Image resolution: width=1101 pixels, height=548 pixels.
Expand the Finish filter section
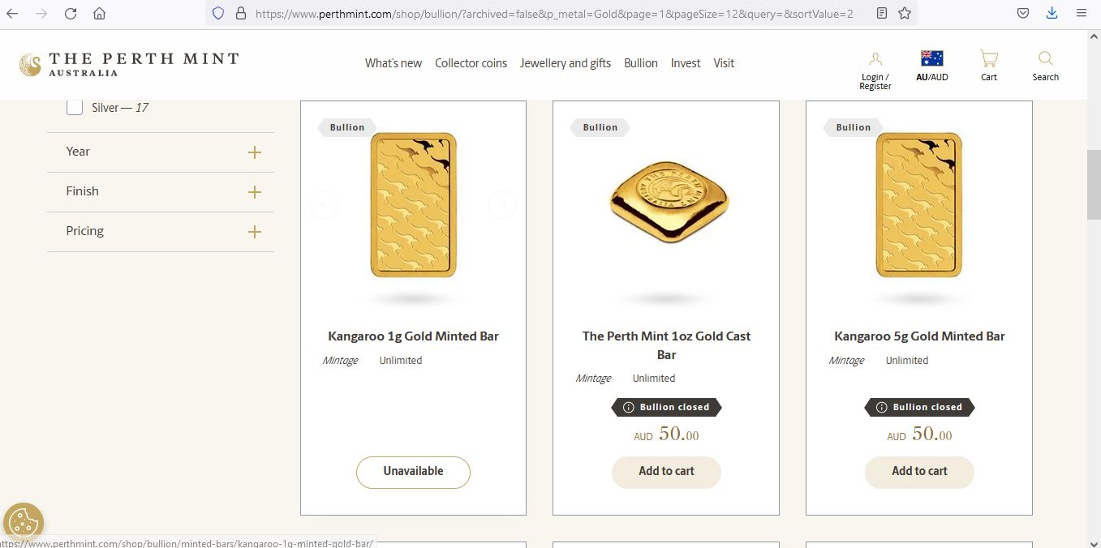pos(254,192)
